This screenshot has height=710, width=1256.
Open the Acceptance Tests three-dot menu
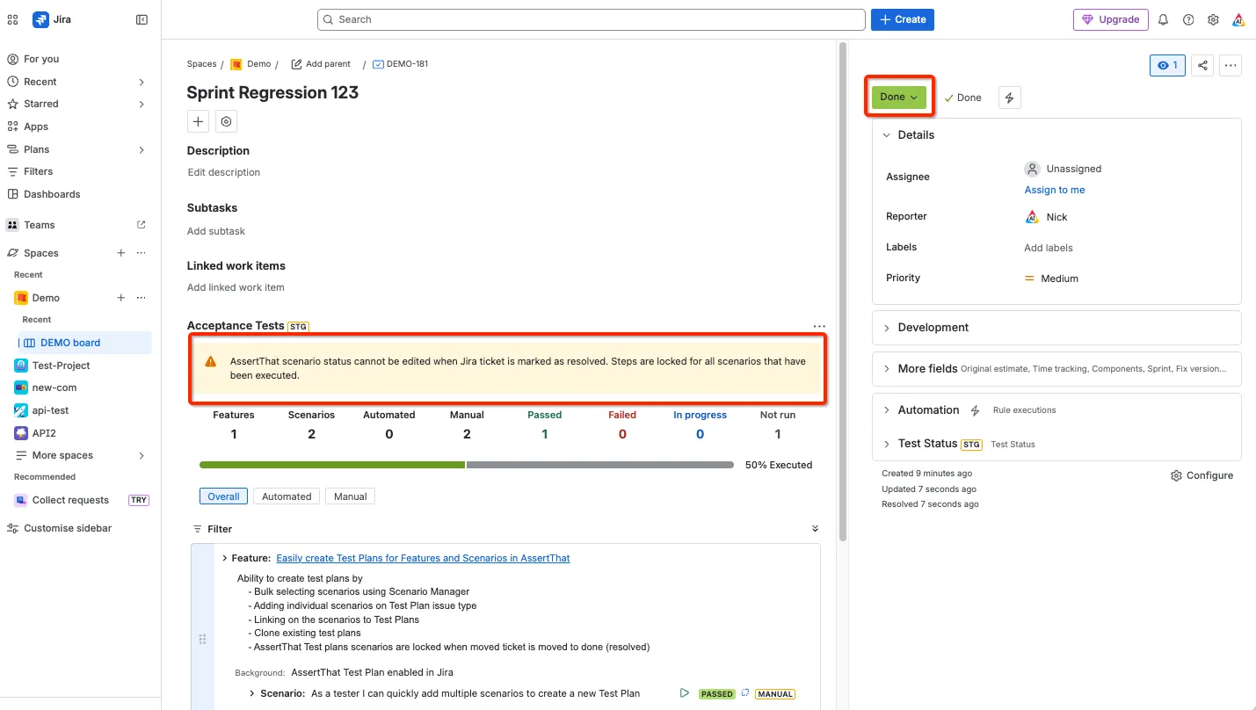pyautogui.click(x=819, y=326)
